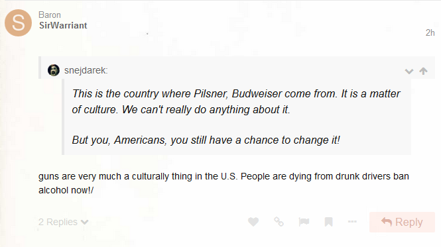Click the quoted text about Pilsner, Budweiser
Image resolution: width=441 pixels, height=247 pixels.
pyautogui.click(x=236, y=101)
